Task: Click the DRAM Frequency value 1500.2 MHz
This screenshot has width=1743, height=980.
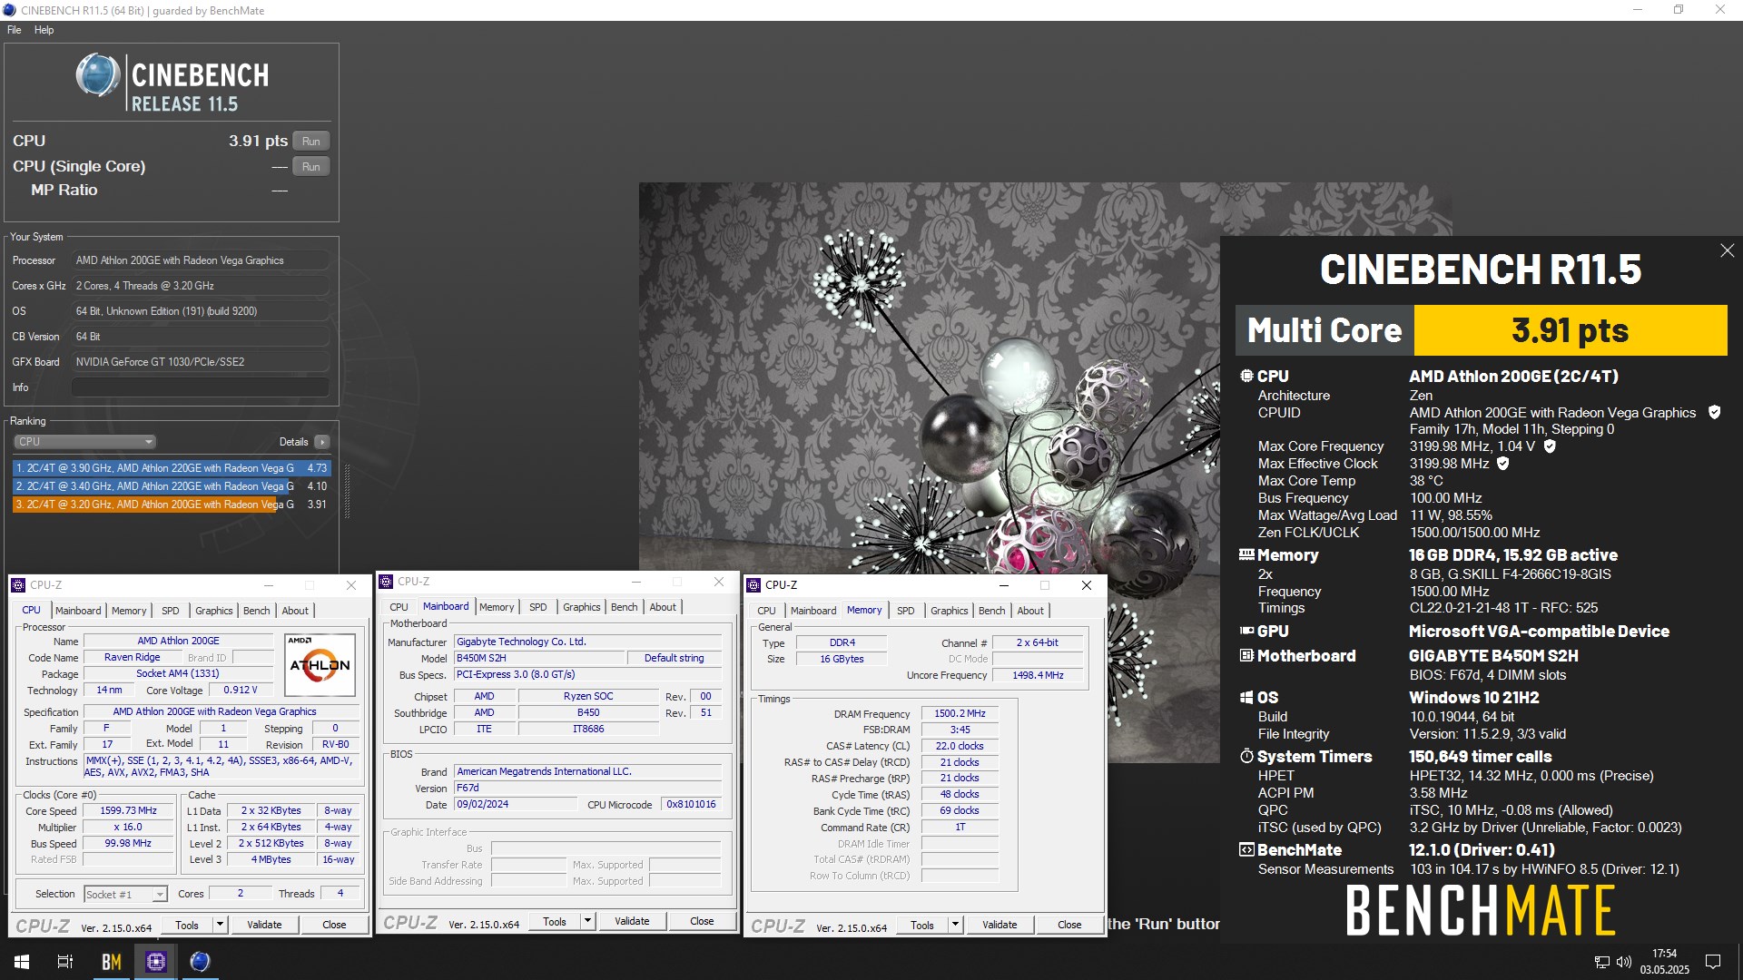Action: coord(960,714)
